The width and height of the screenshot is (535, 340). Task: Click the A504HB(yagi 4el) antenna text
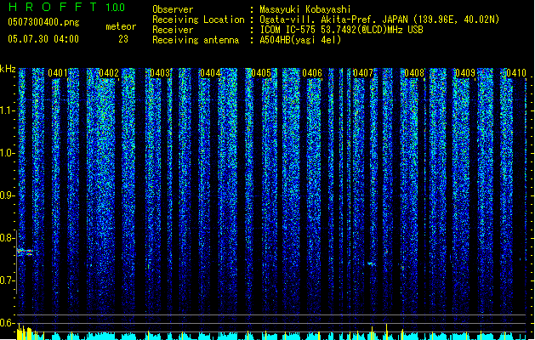click(x=300, y=40)
